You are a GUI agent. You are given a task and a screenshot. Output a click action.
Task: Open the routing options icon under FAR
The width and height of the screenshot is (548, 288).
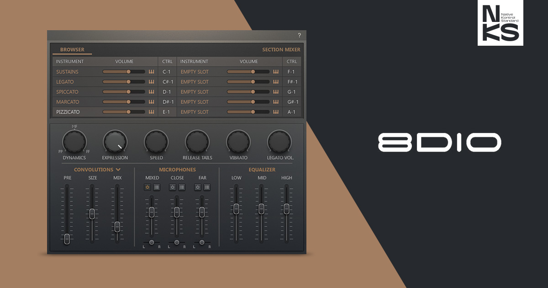point(206,187)
